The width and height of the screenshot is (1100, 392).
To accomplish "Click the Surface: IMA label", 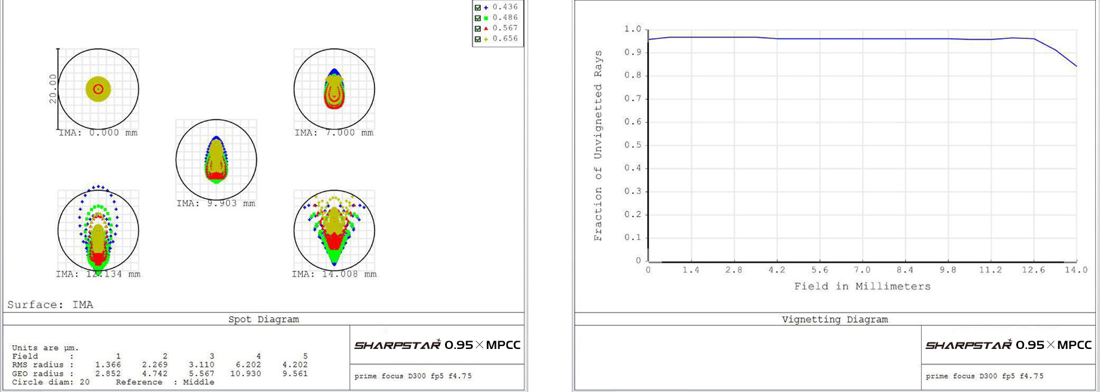I will tap(50, 305).
